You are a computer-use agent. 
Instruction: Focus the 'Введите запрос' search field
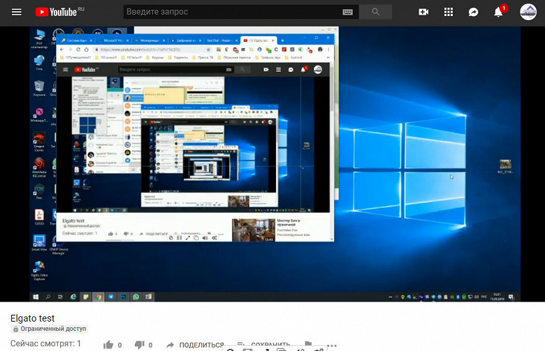click(231, 12)
